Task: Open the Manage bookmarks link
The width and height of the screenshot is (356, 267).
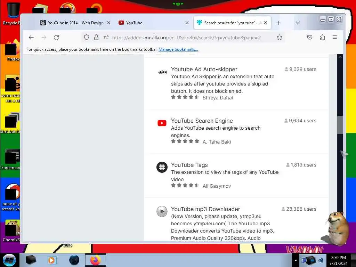Action: click(x=178, y=49)
